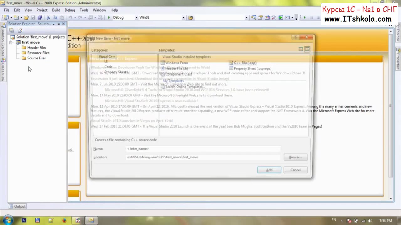Image resolution: width=401 pixels, height=225 pixels.
Task: Open the View menu
Action: tap(28, 10)
